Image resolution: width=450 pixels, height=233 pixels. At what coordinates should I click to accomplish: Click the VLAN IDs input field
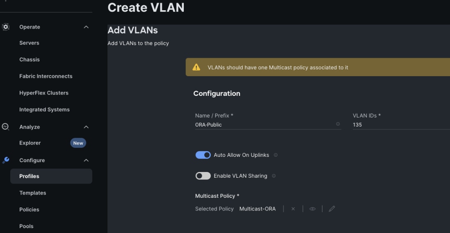pos(400,124)
